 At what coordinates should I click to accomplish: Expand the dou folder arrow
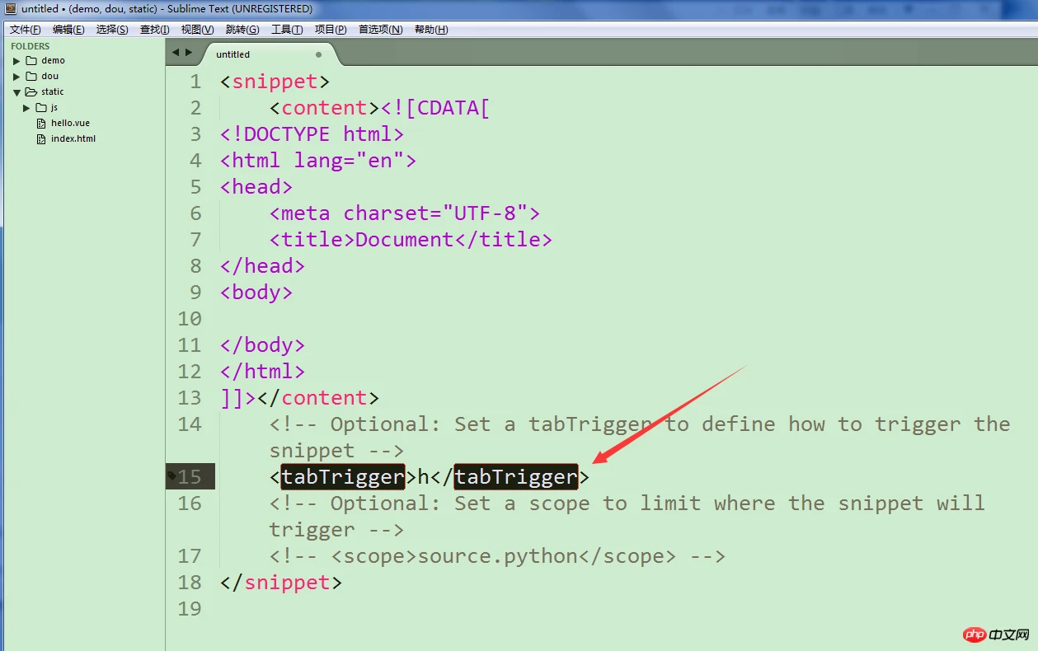16,77
